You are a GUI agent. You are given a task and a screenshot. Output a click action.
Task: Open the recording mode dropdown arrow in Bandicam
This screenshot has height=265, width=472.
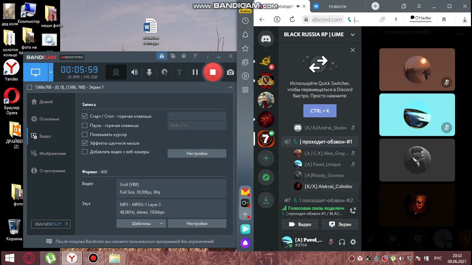51,72
